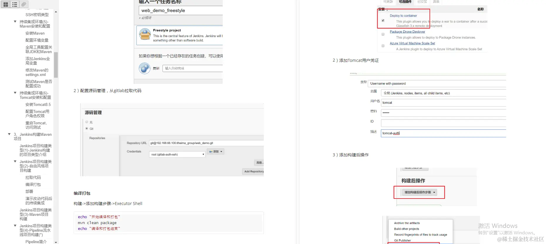Open Azure Virtual Machine Scale Set link
Screen dimensions: 546x244
pos(412,43)
